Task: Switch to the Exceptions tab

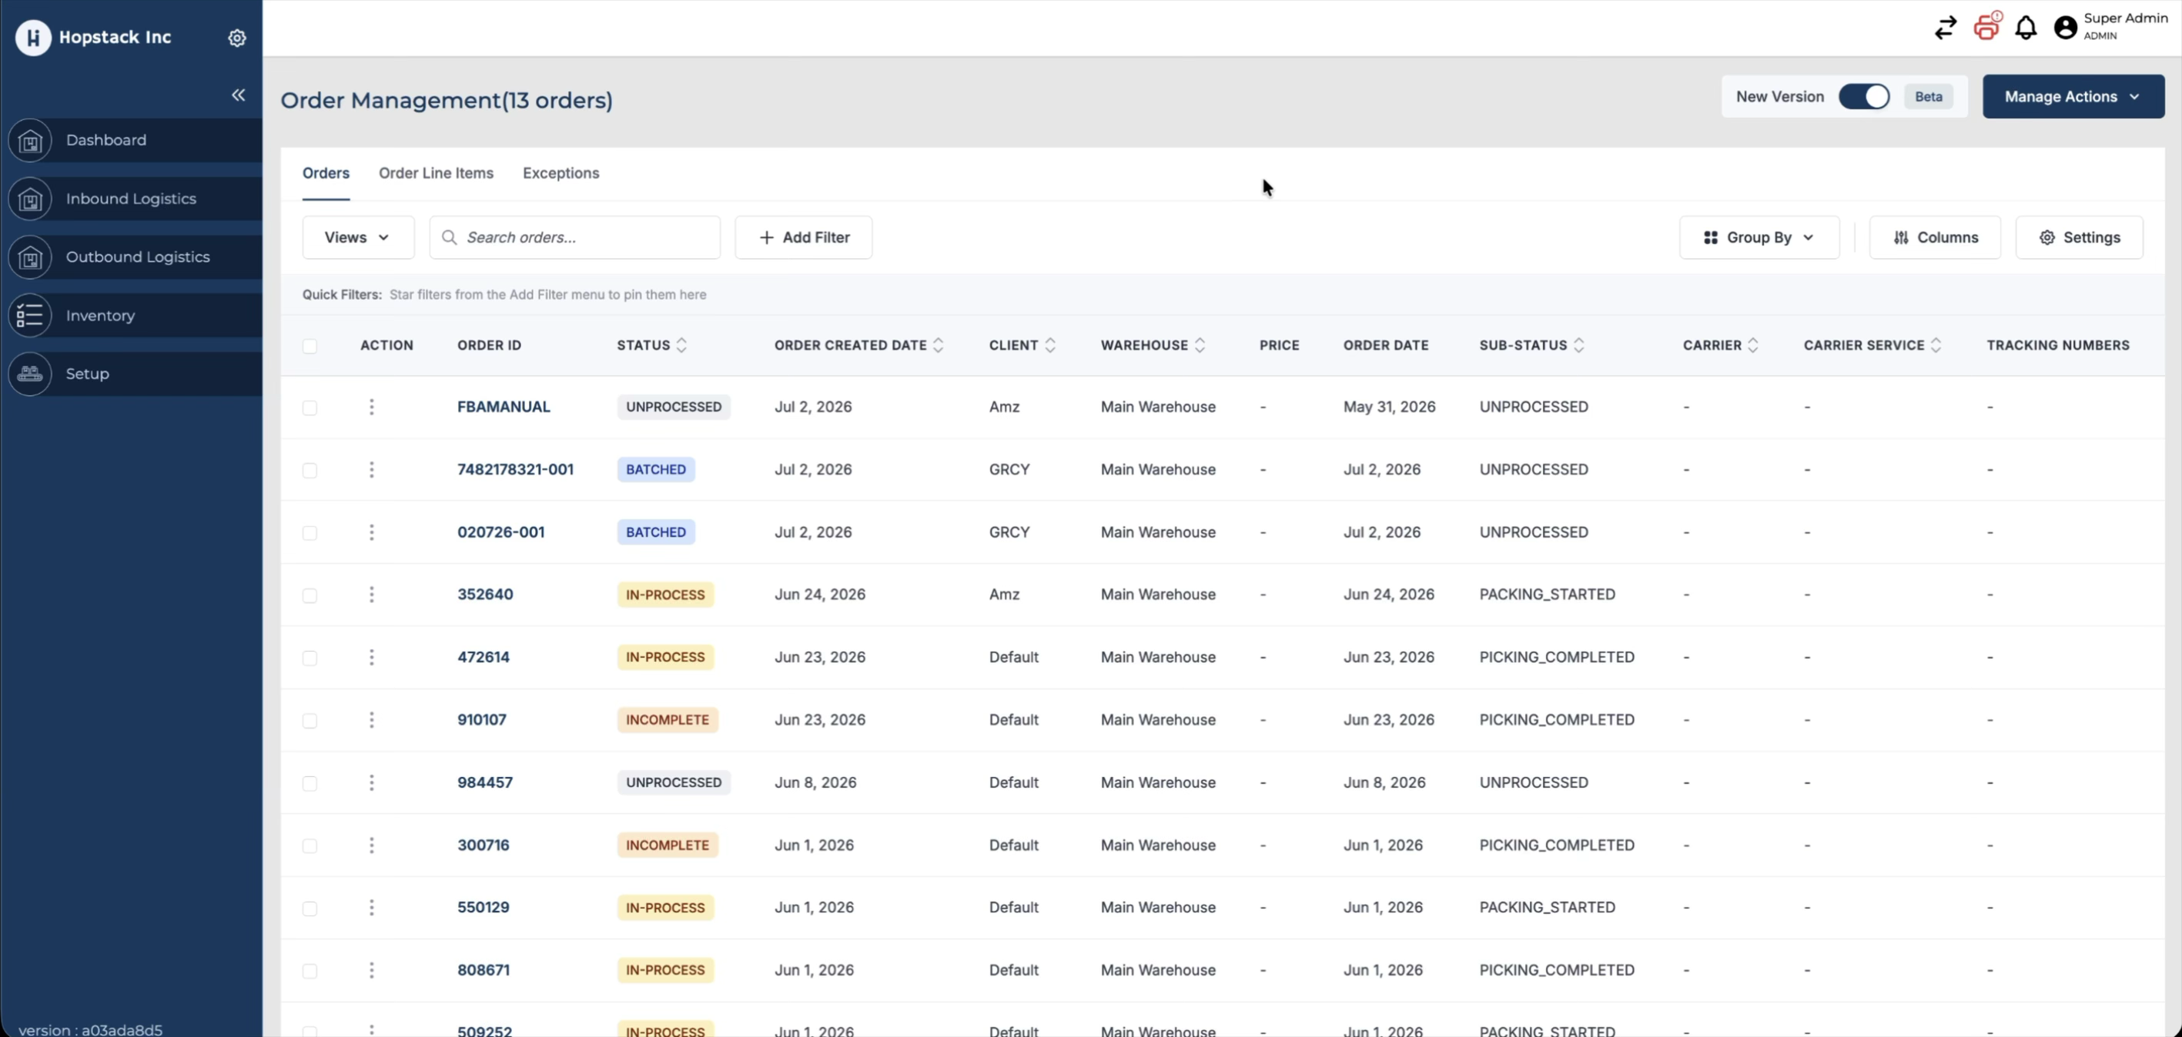Action: pos(561,174)
